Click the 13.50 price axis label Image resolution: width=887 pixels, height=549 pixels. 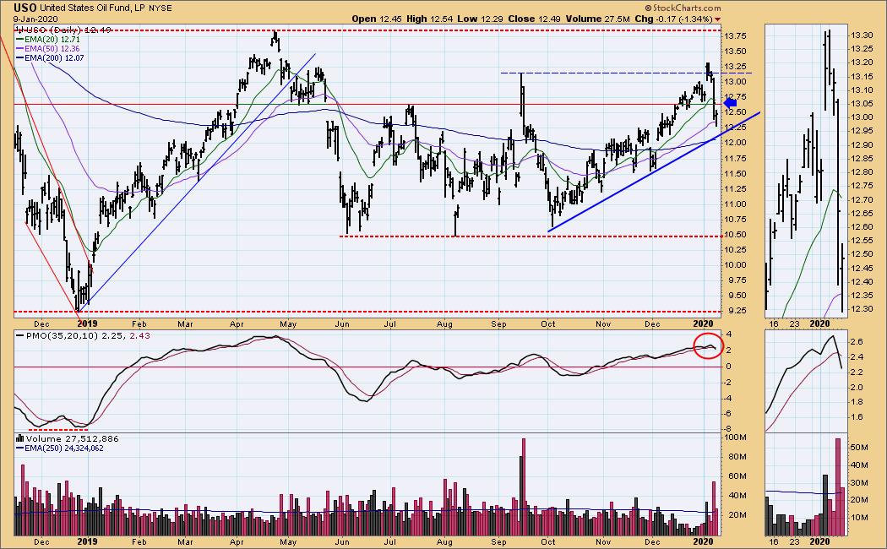(735, 52)
